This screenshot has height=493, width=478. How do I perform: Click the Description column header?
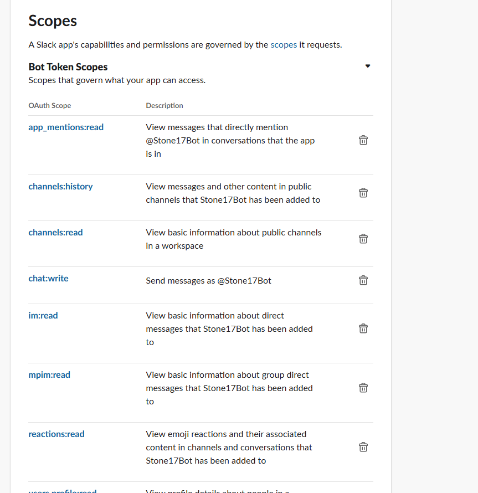pos(165,106)
